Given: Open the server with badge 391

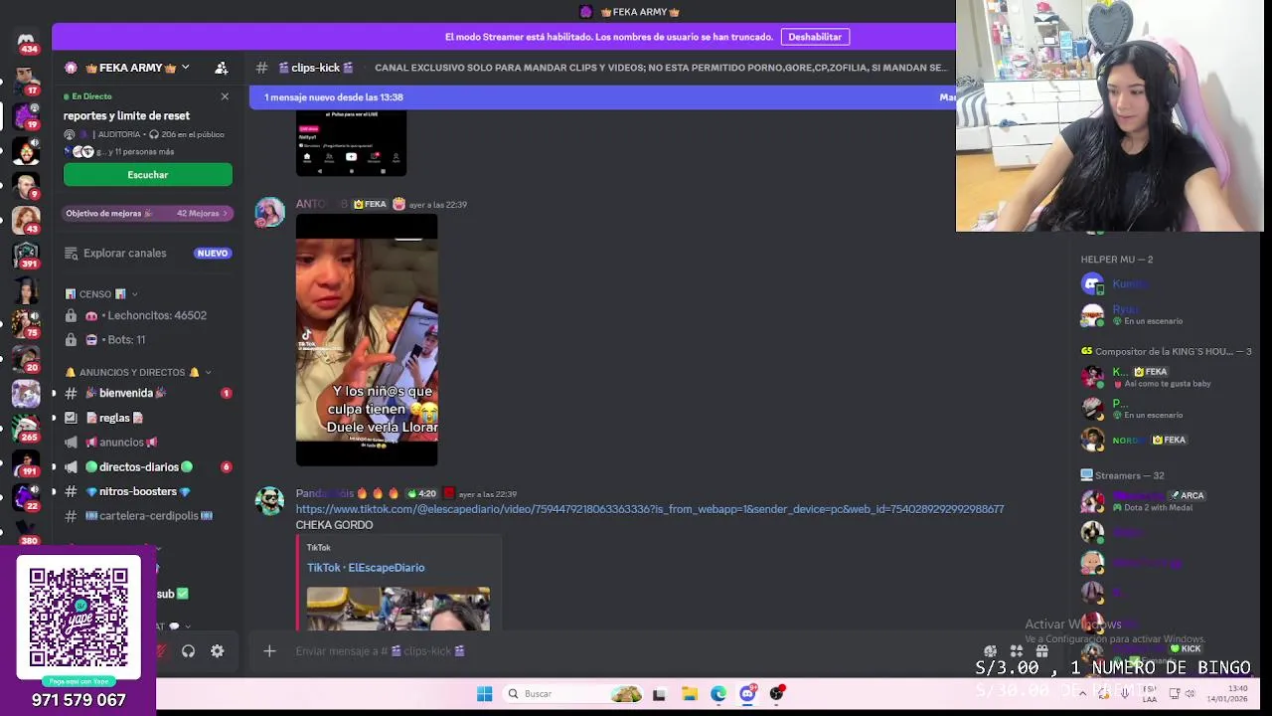Looking at the screenshot, I should pos(26,256).
